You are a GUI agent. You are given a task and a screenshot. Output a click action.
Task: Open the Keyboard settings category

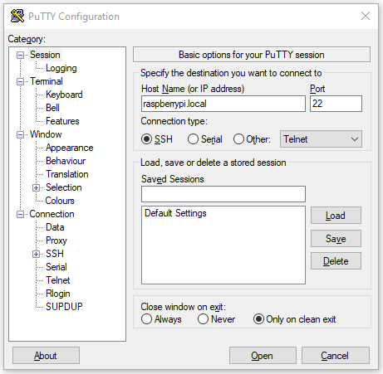coord(64,95)
